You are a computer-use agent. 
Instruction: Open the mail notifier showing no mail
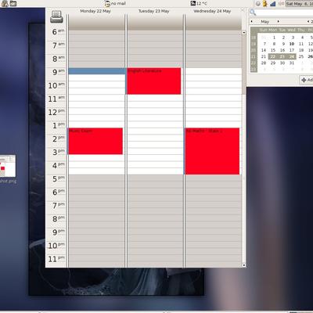coord(115,4)
